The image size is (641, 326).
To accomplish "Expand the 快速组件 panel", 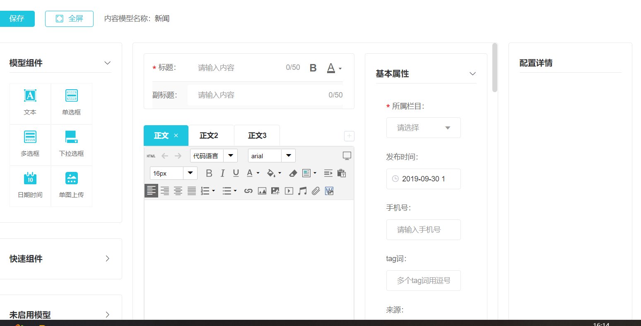I will pos(107,259).
